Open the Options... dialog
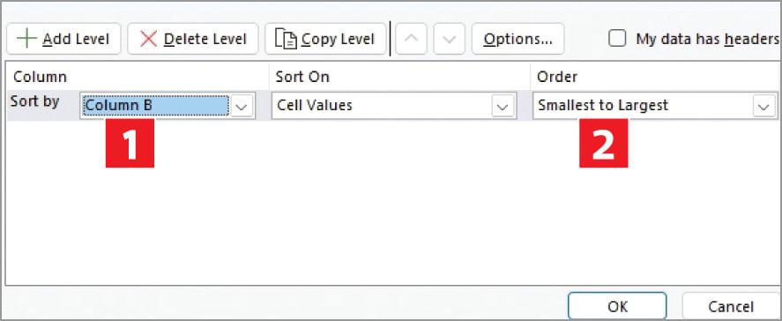782x321 pixels. click(518, 39)
